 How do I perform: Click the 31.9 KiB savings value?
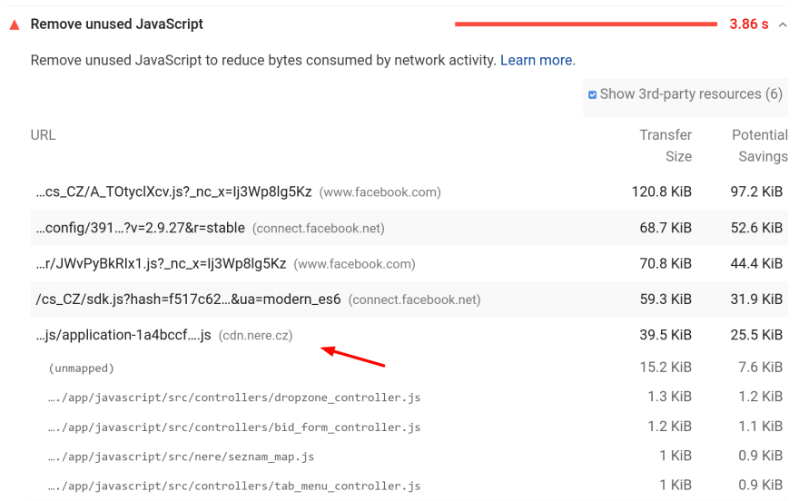coord(756,300)
